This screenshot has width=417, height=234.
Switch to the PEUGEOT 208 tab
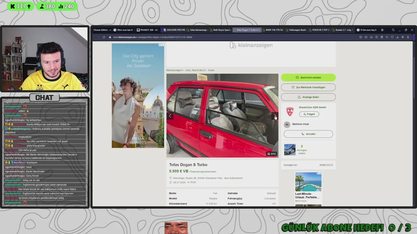click(x=148, y=30)
